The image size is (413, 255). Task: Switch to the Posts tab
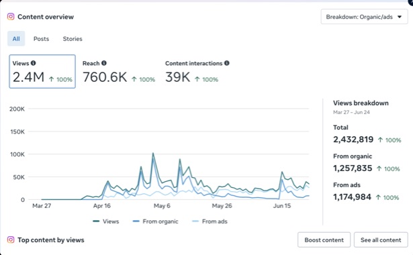[41, 39]
